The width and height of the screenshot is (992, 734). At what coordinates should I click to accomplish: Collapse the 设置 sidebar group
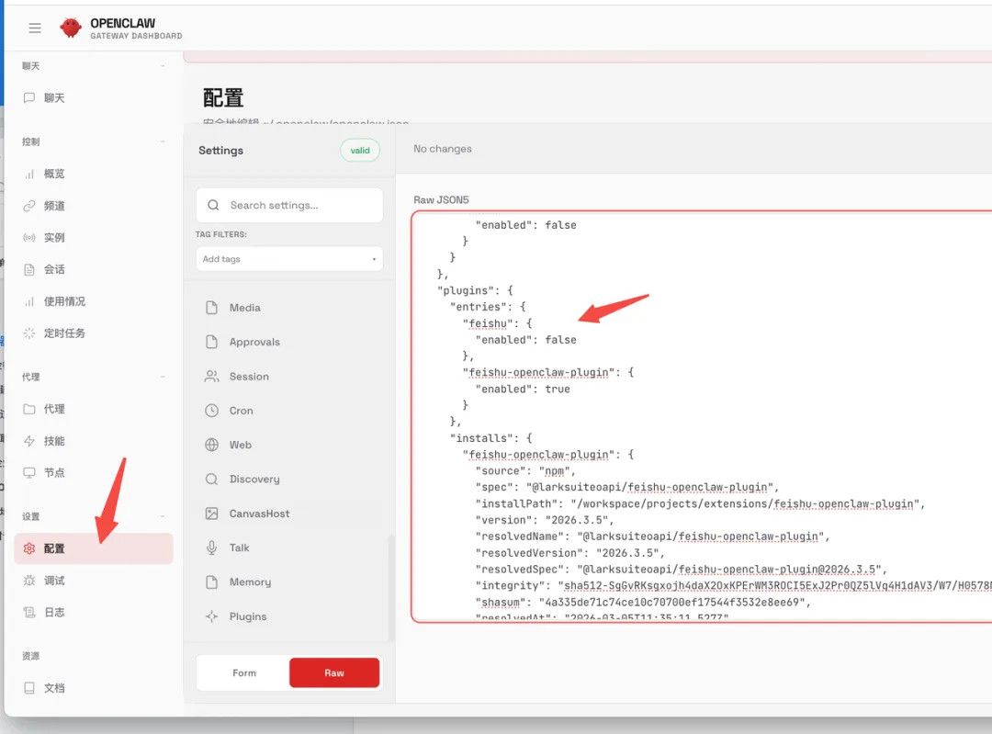[x=163, y=516]
